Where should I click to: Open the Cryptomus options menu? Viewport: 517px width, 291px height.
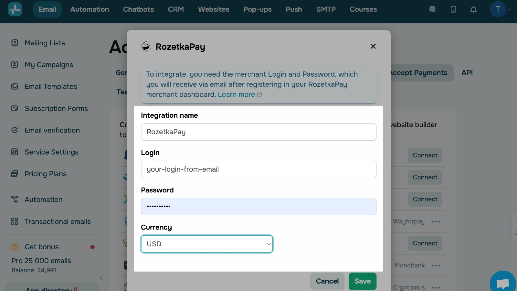pyautogui.click(x=436, y=287)
